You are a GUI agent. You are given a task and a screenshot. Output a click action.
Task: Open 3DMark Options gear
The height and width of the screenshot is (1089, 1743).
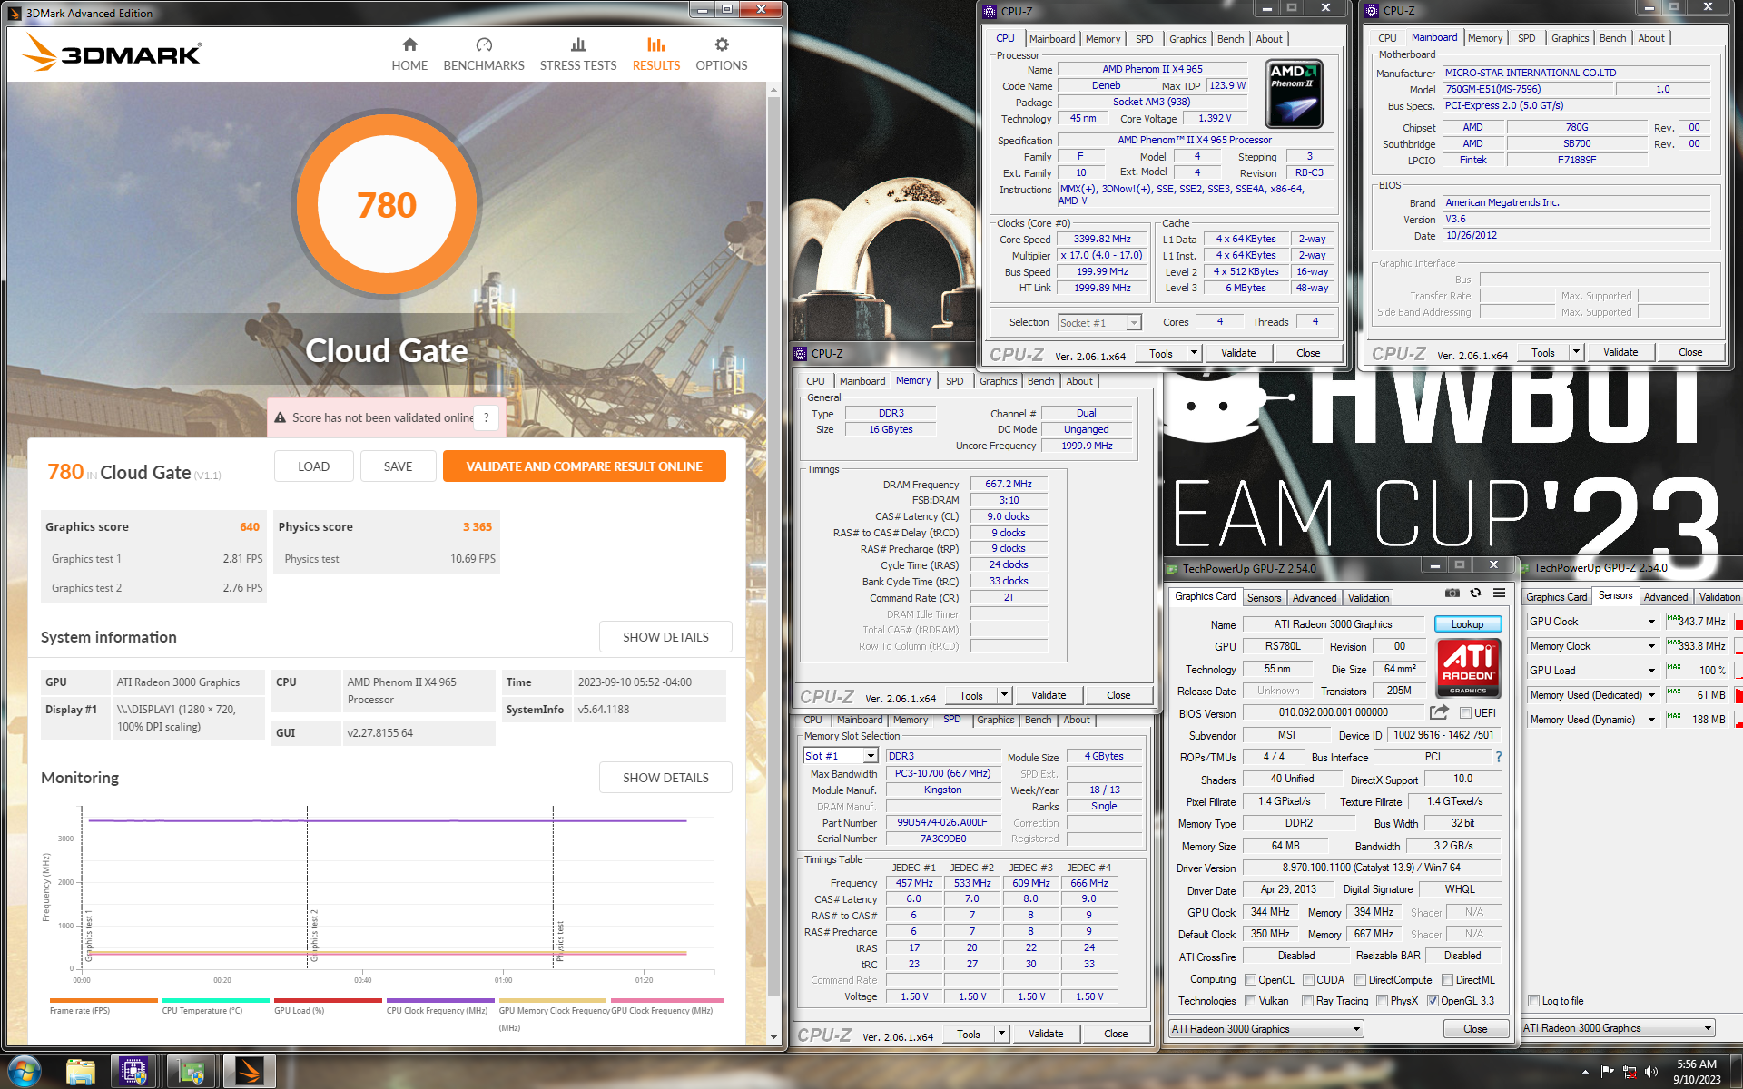click(722, 54)
